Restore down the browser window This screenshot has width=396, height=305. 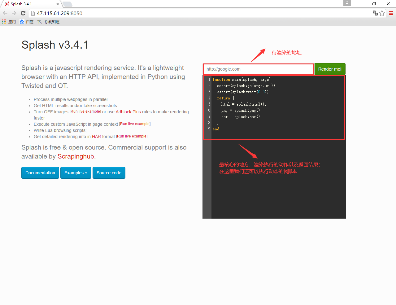click(374, 4)
